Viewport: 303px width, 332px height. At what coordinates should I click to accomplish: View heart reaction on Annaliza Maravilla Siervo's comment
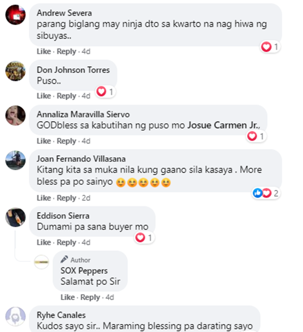(256, 136)
